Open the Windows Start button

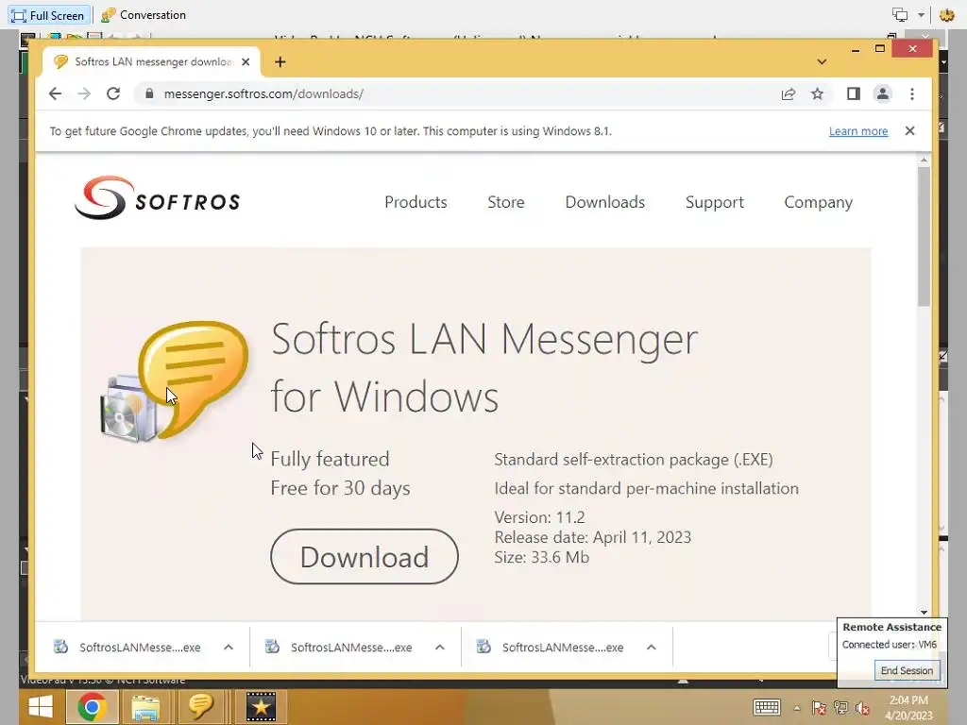[40, 706]
